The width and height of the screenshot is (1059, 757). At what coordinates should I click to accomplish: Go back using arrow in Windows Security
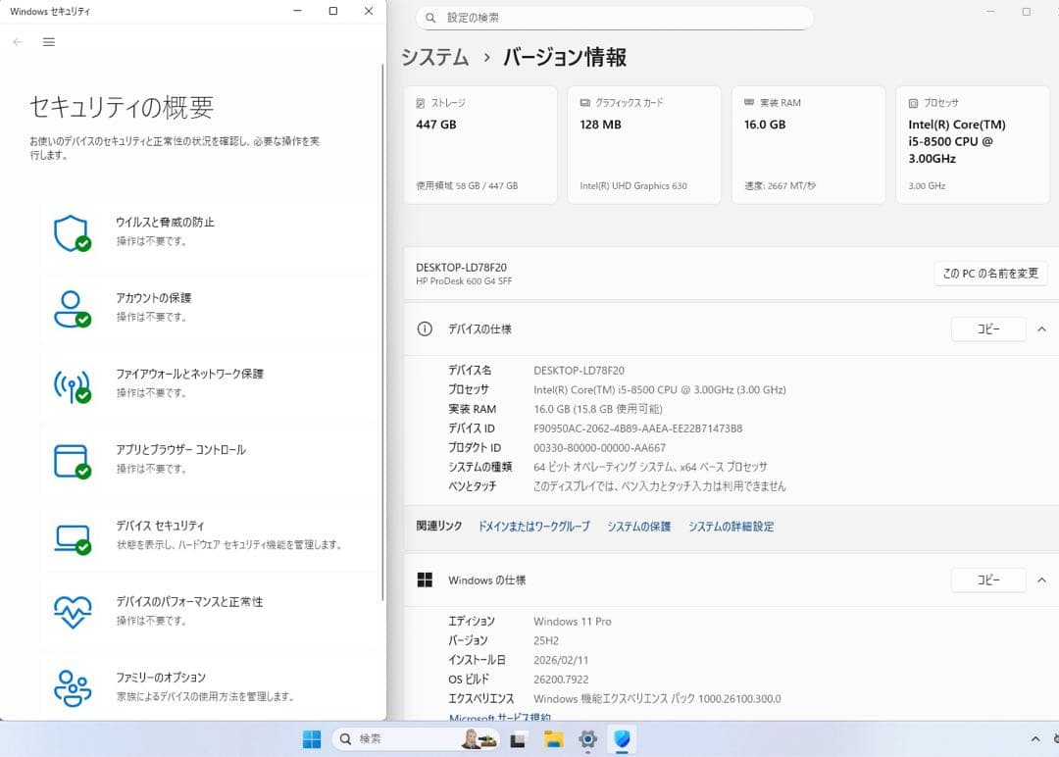point(18,42)
